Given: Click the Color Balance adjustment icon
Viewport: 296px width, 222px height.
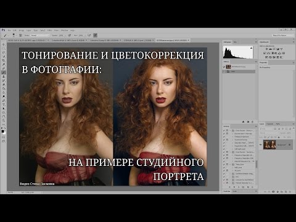Looking at the screenshot, I should (x=269, y=53).
